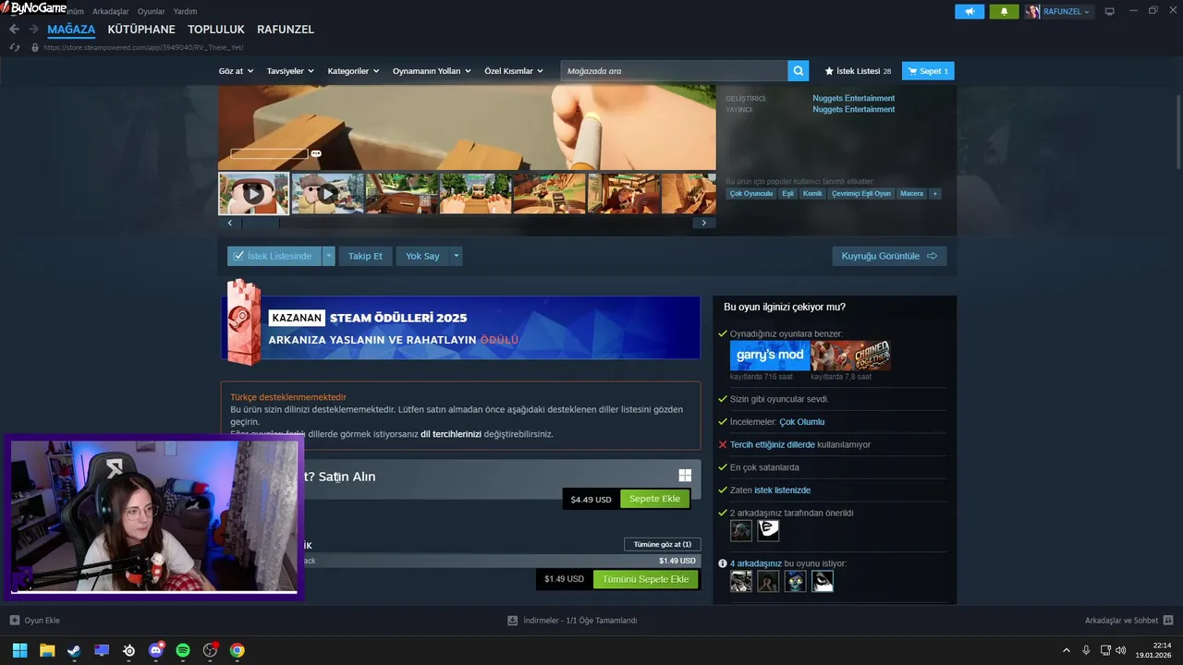Open the Steam Ödülleri 2025 banner
This screenshot has height=665, width=1183.
(x=460, y=327)
